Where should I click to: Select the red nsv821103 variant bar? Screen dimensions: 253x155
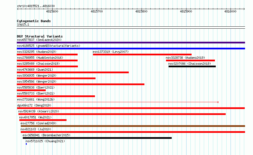click(x=133, y=132)
